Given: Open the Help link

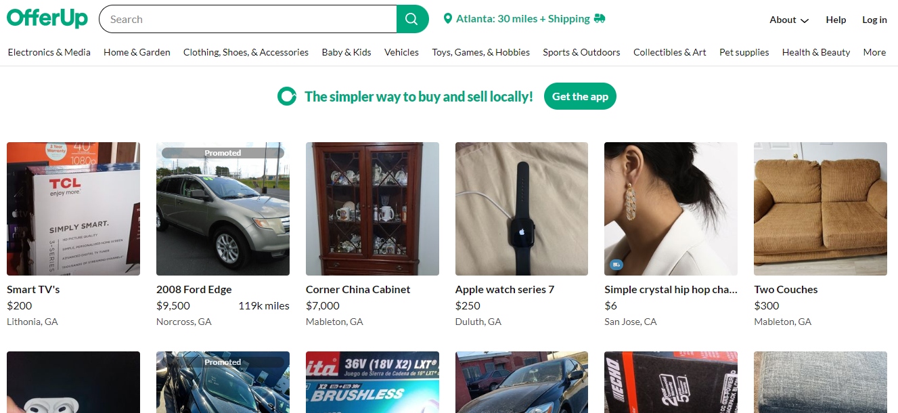Looking at the screenshot, I should click(x=836, y=20).
